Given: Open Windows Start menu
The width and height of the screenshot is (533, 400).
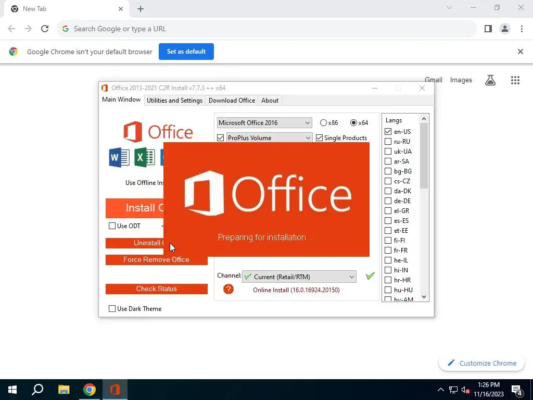Looking at the screenshot, I should coord(12,390).
